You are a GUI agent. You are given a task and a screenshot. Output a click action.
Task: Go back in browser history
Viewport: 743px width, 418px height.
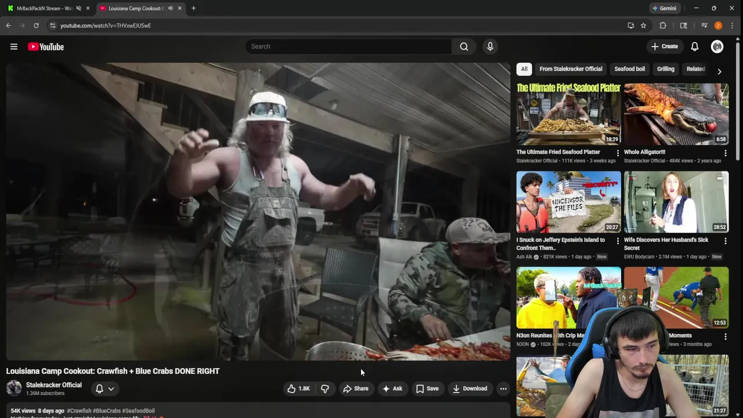8,26
